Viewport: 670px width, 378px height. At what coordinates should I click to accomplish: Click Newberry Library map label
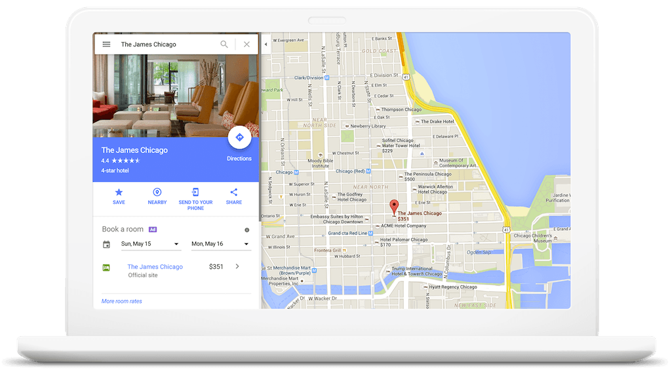click(368, 126)
